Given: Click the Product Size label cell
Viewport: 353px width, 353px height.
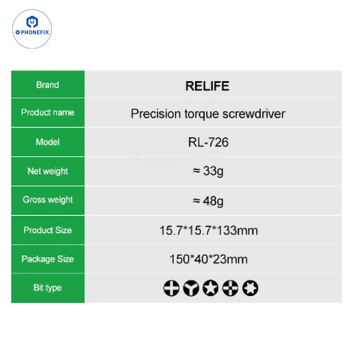Looking at the screenshot, I should [48, 230].
